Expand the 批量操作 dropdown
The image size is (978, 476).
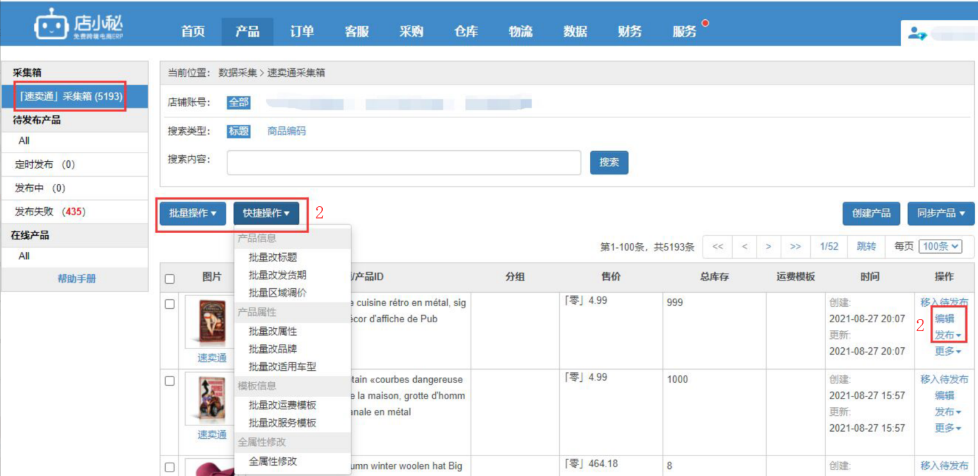193,213
